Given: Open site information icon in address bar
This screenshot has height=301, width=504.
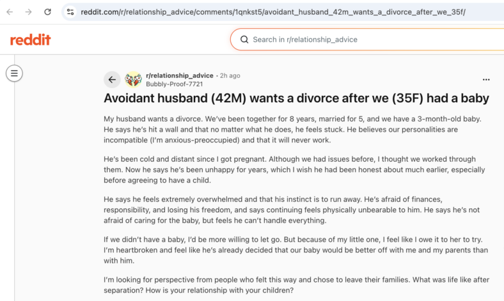Looking at the screenshot, I should (70, 12).
